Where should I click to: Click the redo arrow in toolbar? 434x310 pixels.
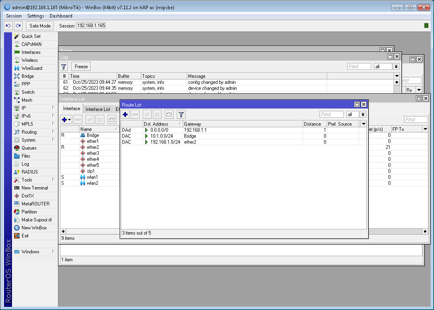pyautogui.click(x=18, y=26)
